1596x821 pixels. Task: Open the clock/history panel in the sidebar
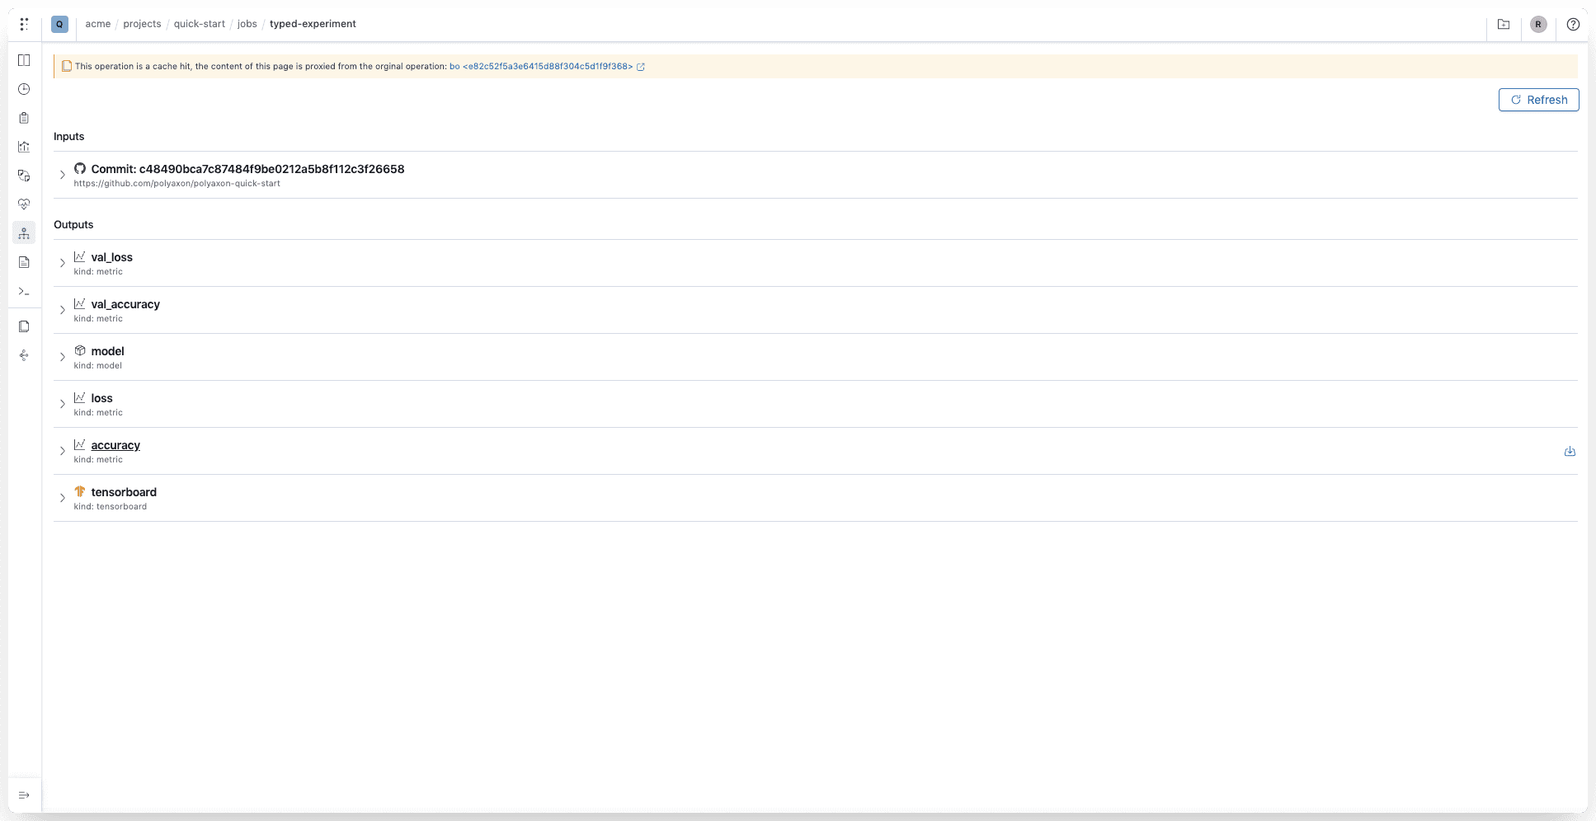pyautogui.click(x=24, y=89)
